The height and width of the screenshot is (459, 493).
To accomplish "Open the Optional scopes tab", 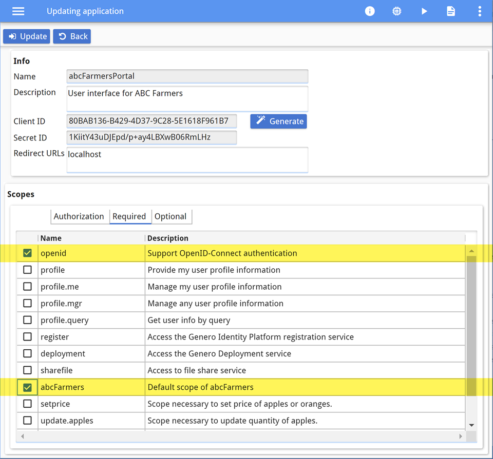I will pos(171,216).
